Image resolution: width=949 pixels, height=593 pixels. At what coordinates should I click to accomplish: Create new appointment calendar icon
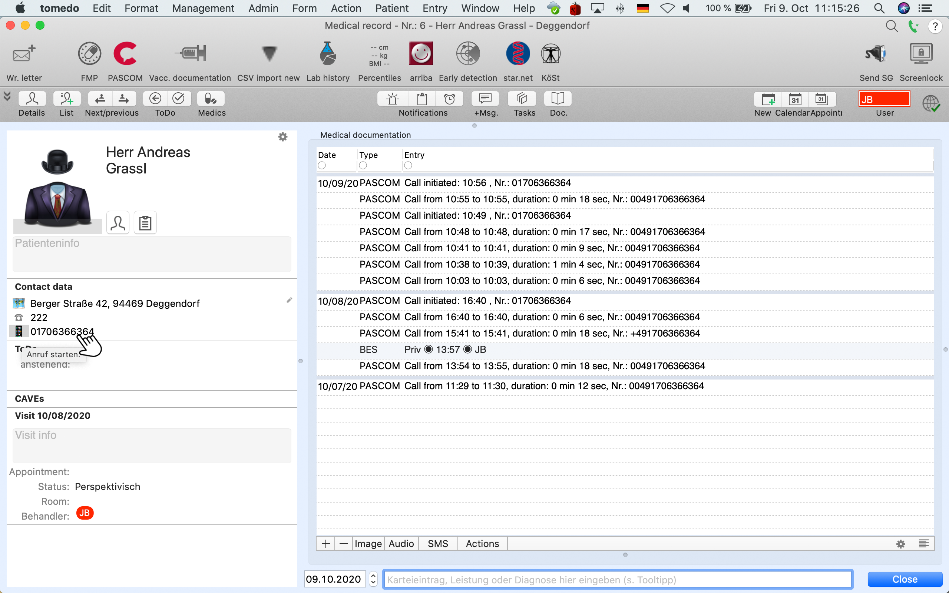(768, 99)
